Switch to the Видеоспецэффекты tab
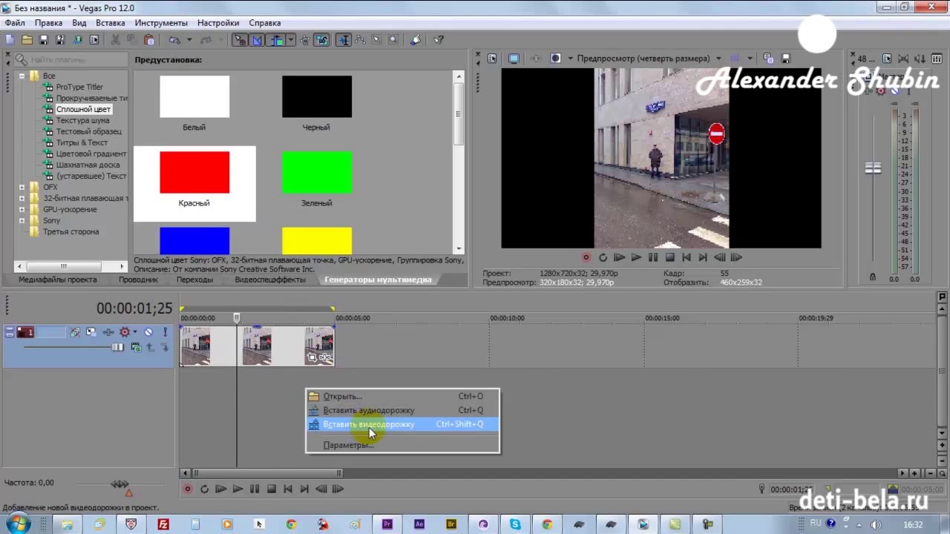 coord(270,280)
